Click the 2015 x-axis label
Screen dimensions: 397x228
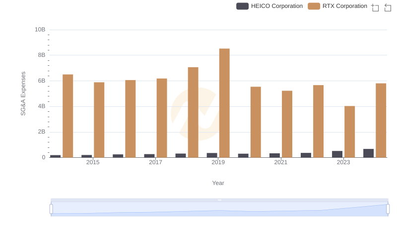coord(93,162)
